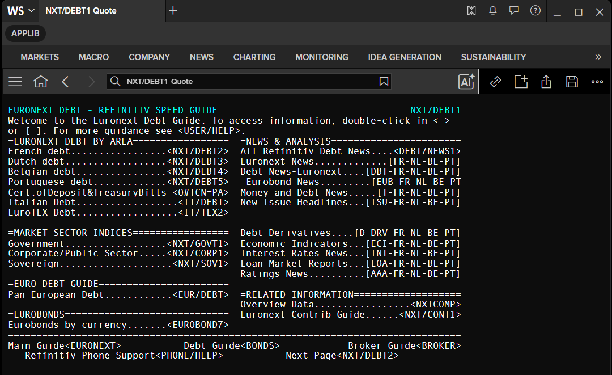612x375 pixels.
Task: Navigate back with the left arrow
Action: [x=65, y=82]
